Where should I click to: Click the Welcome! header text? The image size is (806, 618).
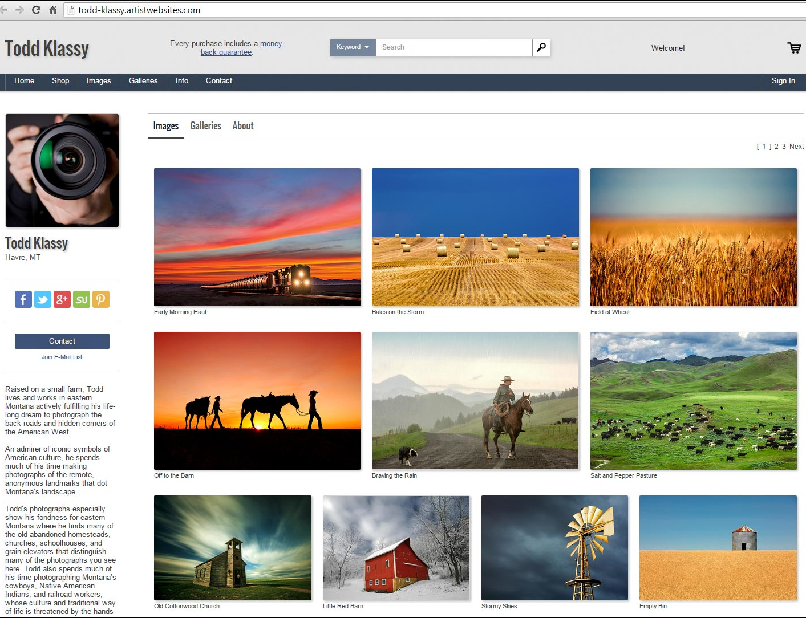[x=668, y=48]
